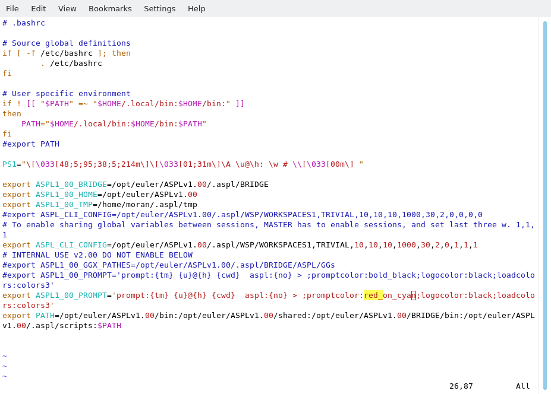This screenshot has height=394, width=551.
Task: Open the Help menu
Action: [x=196, y=8]
